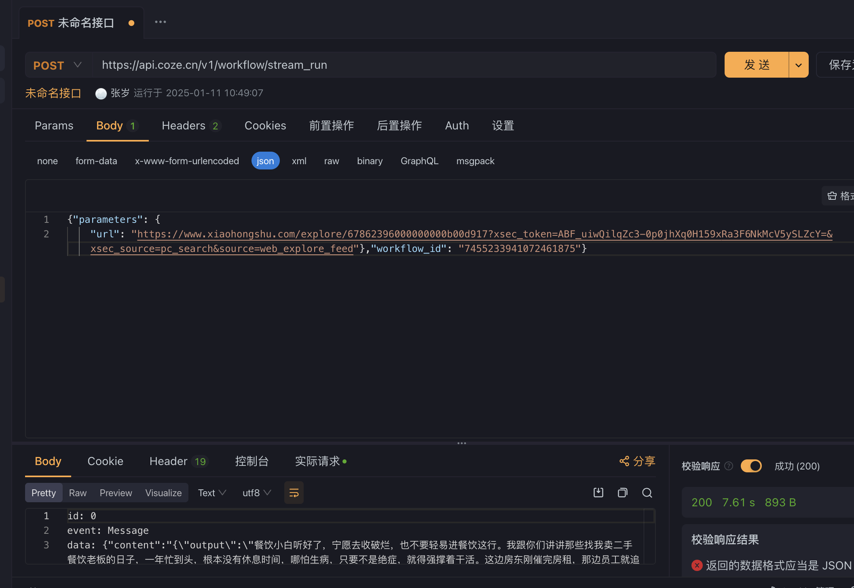Click the request URL input field
This screenshot has width=854, height=588.
(x=404, y=65)
